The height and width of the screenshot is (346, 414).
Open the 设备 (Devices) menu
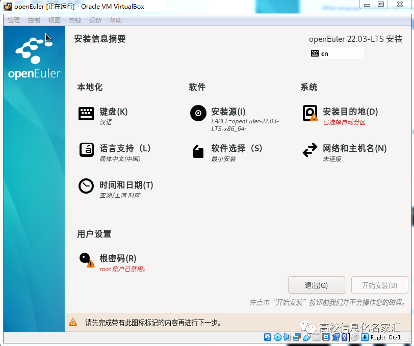pos(94,20)
